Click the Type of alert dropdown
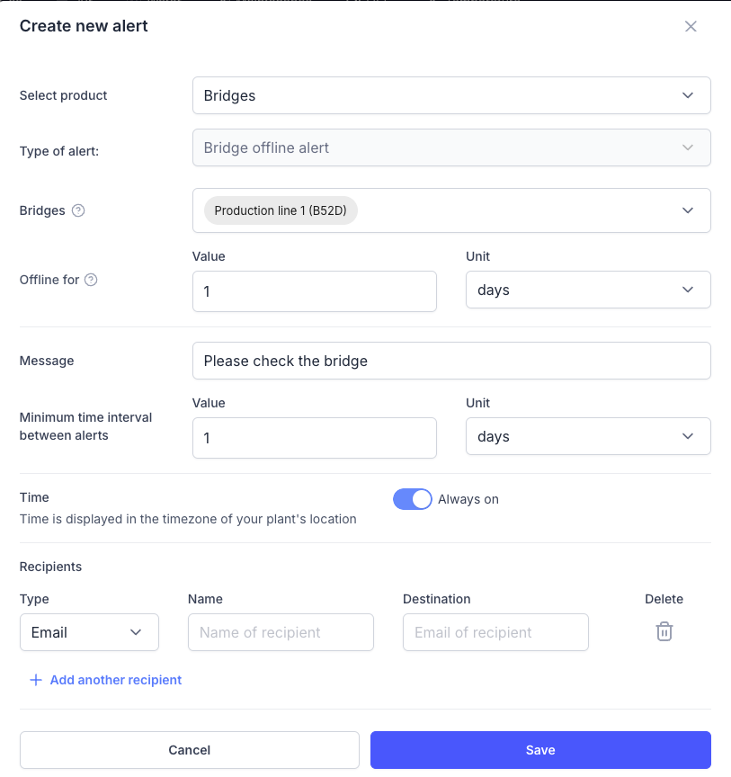Viewport: 731px width, 777px height. [451, 147]
